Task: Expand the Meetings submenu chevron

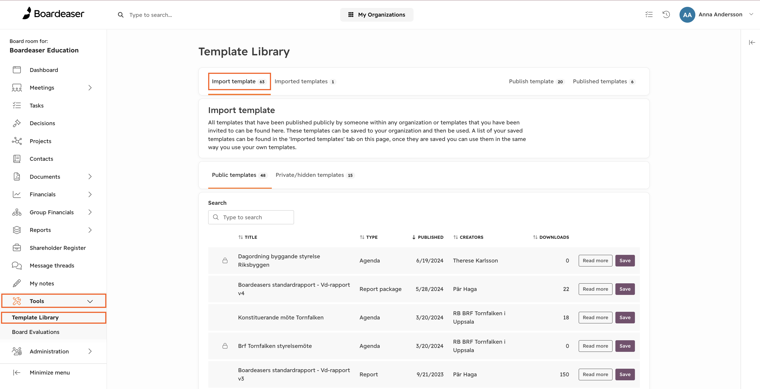Action: [x=90, y=87]
